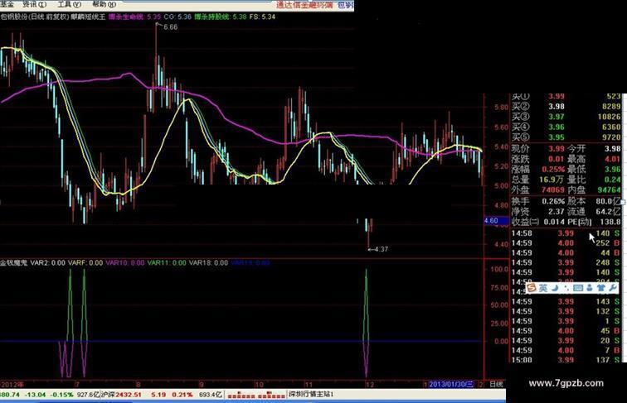Click the 693.4亿 turnover value in status bar
Screen dimensions: 627x403
click(211, 395)
